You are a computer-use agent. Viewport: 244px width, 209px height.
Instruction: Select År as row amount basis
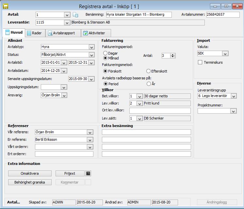[x=149, y=84]
